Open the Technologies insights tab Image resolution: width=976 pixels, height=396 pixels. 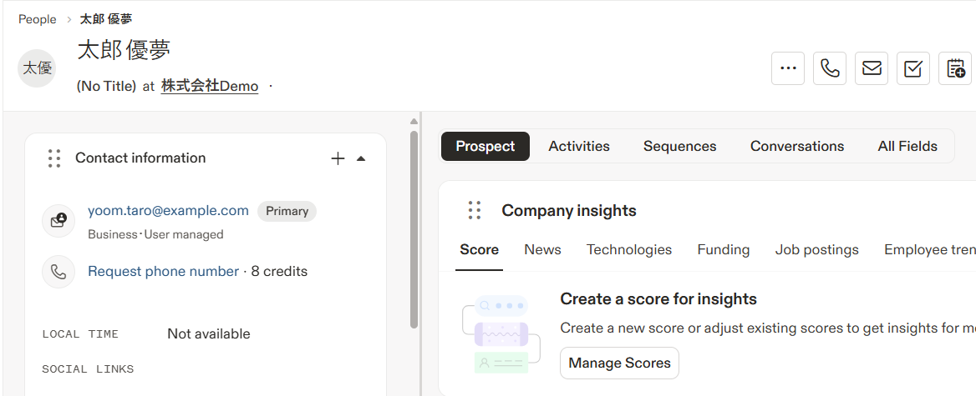[x=629, y=249]
